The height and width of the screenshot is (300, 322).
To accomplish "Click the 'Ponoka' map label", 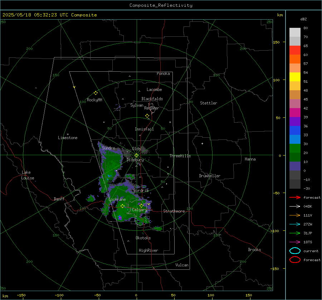I will coord(163,73).
